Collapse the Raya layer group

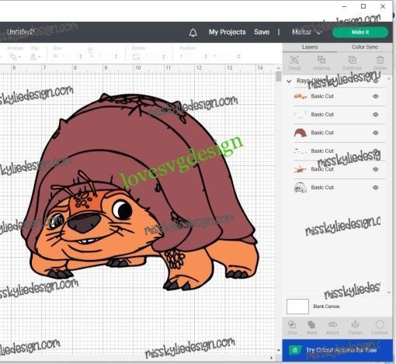(289, 81)
